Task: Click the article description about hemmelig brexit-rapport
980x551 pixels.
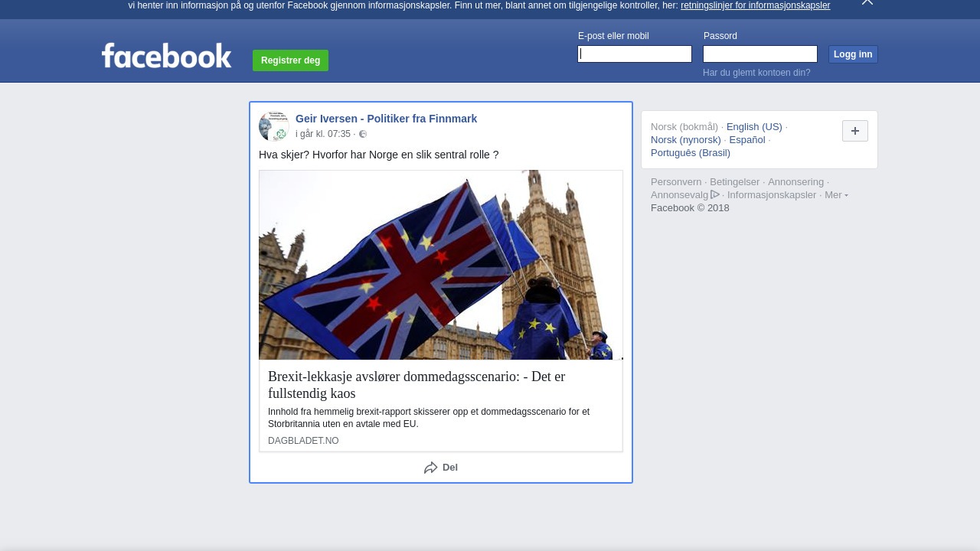Action: 429,418
